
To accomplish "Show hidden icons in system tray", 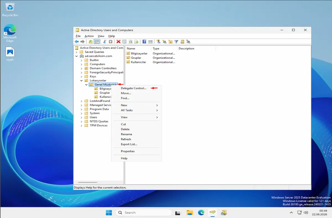I will (291, 212).
